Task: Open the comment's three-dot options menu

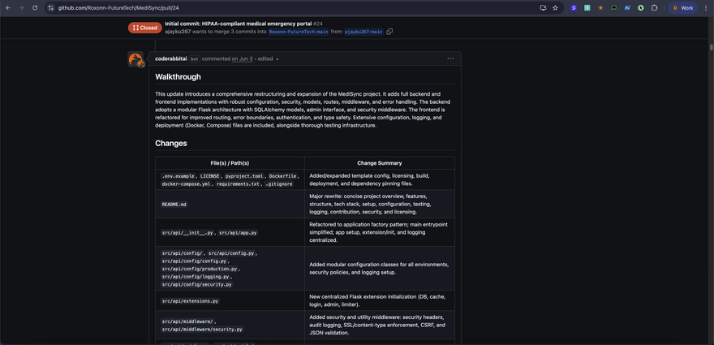Action: click(450, 58)
